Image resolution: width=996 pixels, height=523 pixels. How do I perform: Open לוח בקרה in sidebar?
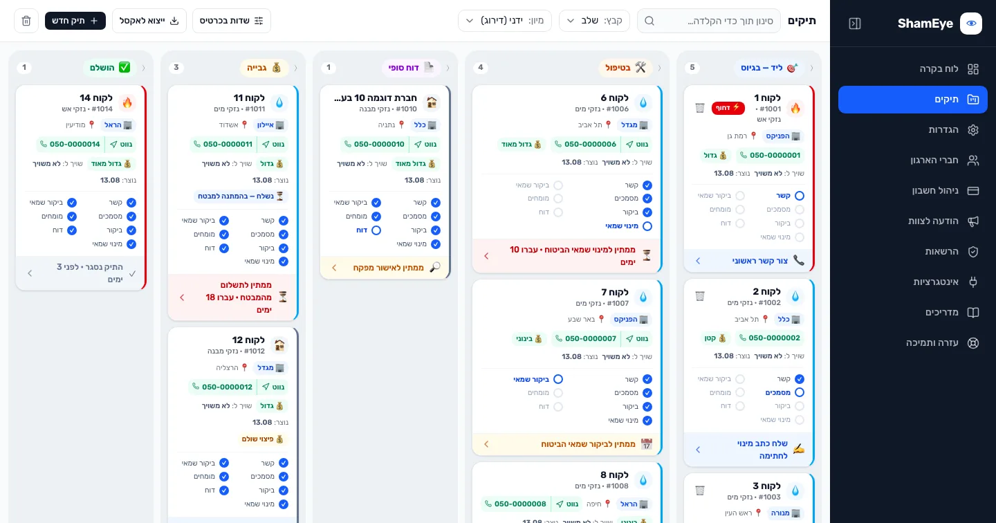click(913, 69)
